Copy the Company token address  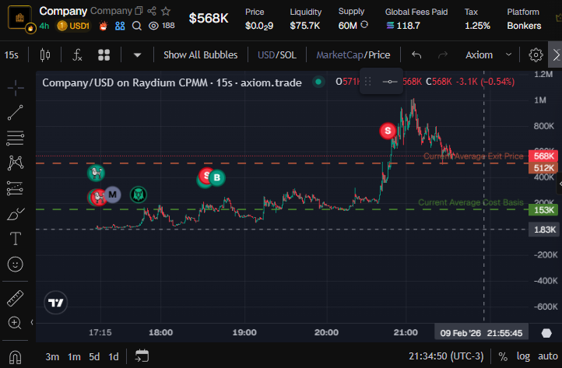tap(139, 11)
